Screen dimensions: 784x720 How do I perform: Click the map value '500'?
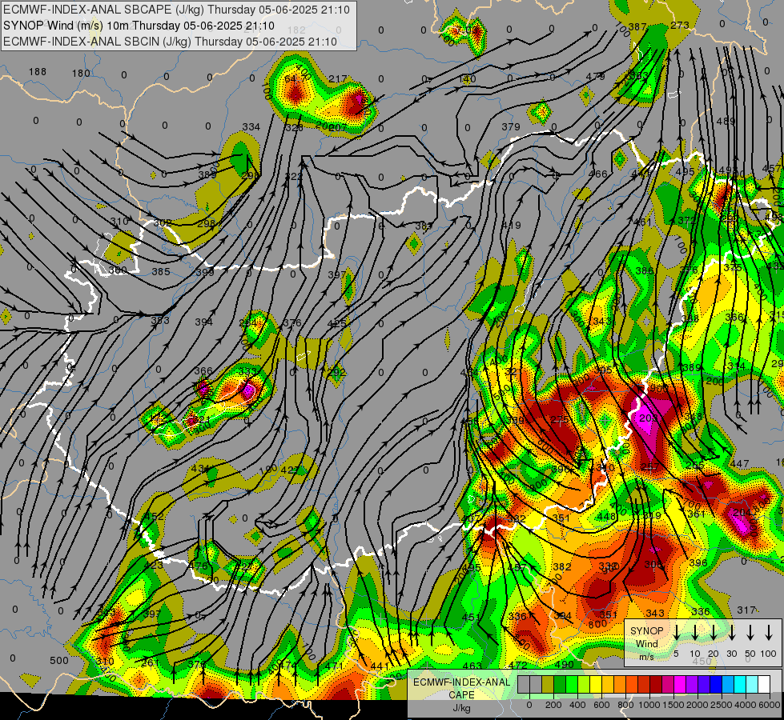59,661
